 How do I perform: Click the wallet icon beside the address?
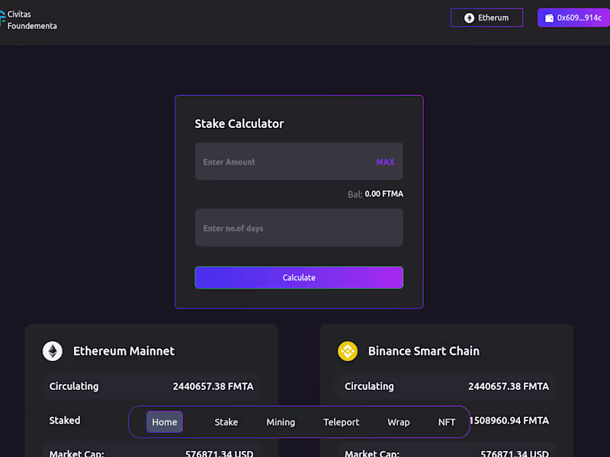[x=551, y=18]
